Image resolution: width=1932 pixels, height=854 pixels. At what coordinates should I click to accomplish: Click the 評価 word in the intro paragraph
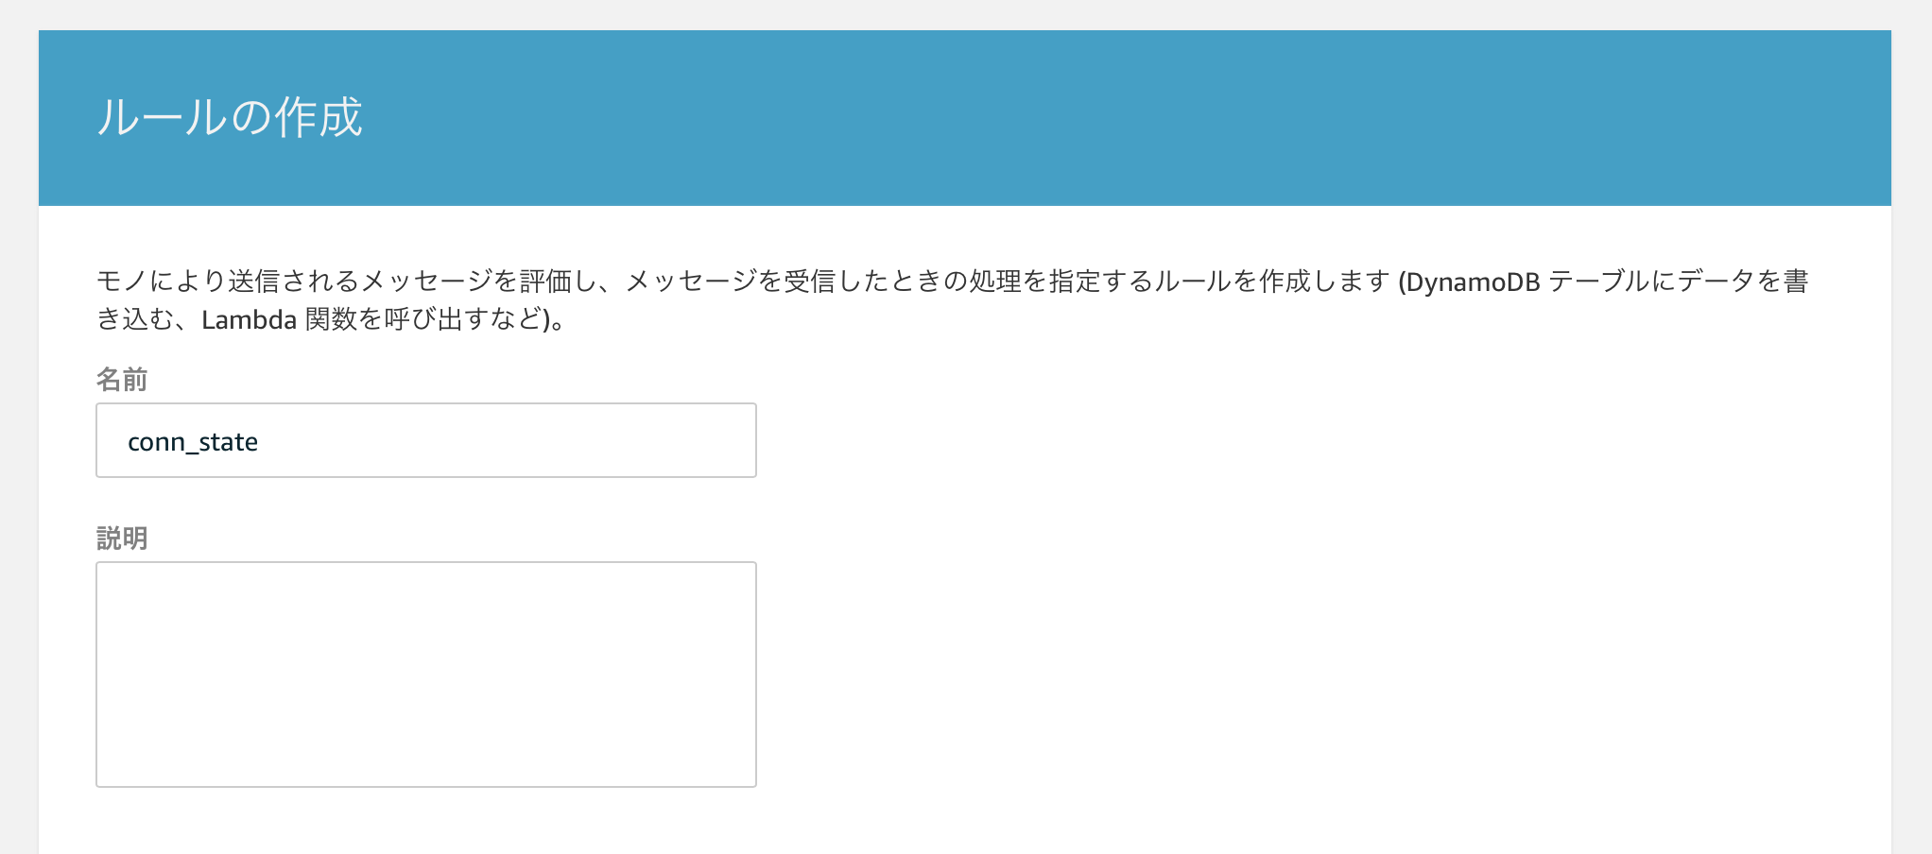tap(545, 282)
